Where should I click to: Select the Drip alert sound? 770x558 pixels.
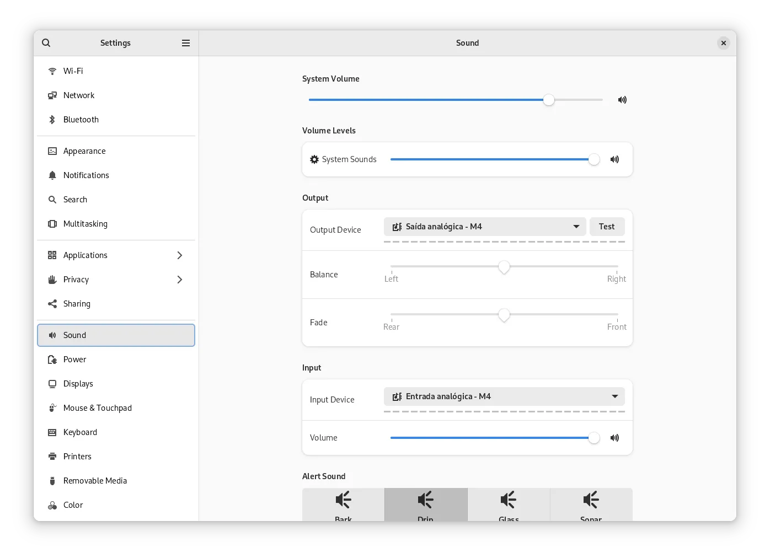click(x=425, y=504)
